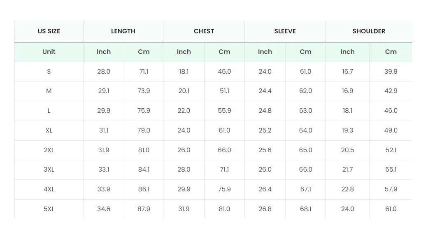Click the 87.9 length cm cell
The width and height of the screenshot is (428, 242).
coord(144,209)
